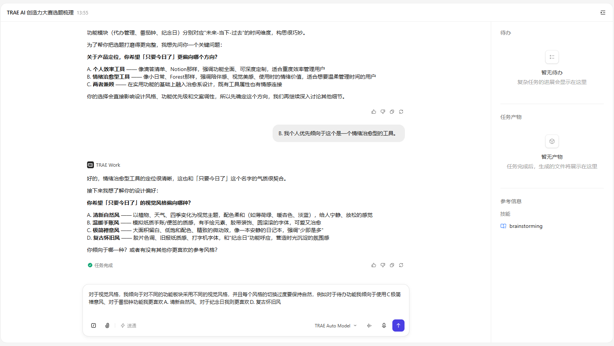The height and width of the screenshot is (346, 614).
Task: Attach a file with the paperclip icon
Action: pyautogui.click(x=107, y=325)
